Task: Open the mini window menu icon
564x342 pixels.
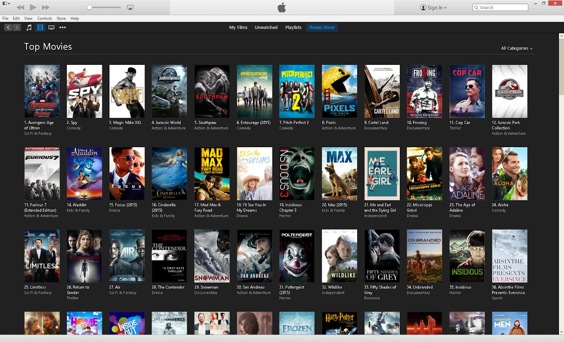Action: point(6,3)
